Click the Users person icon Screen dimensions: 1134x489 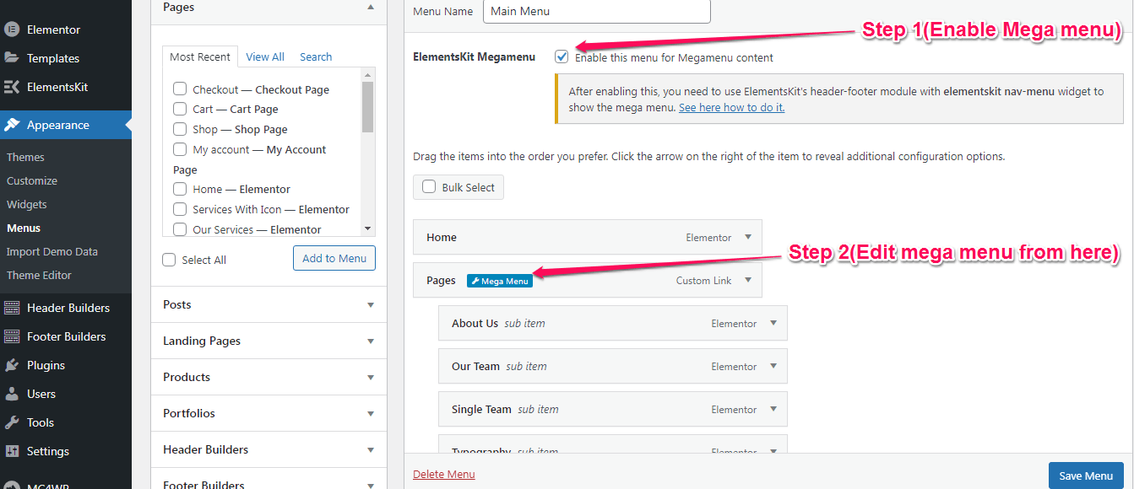point(12,394)
